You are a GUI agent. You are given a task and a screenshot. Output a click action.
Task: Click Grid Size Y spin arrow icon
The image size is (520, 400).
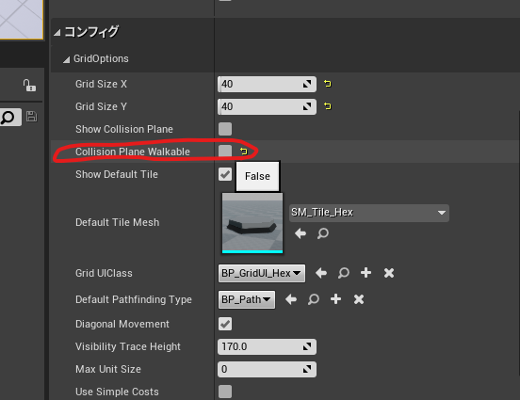[307, 106]
